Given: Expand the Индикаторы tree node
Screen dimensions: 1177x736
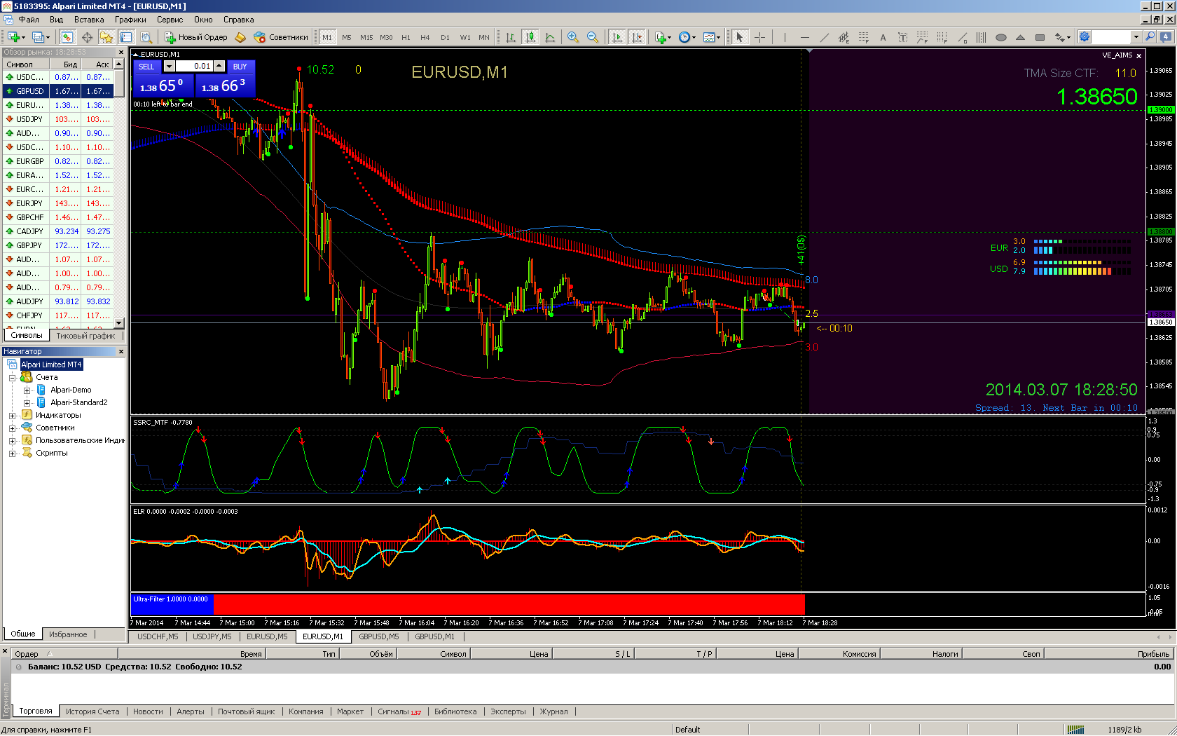Looking at the screenshot, I should pos(12,416).
